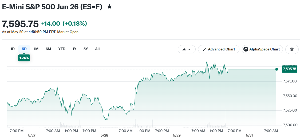
Task: Switch to 1Y range
Action: tap(74, 49)
